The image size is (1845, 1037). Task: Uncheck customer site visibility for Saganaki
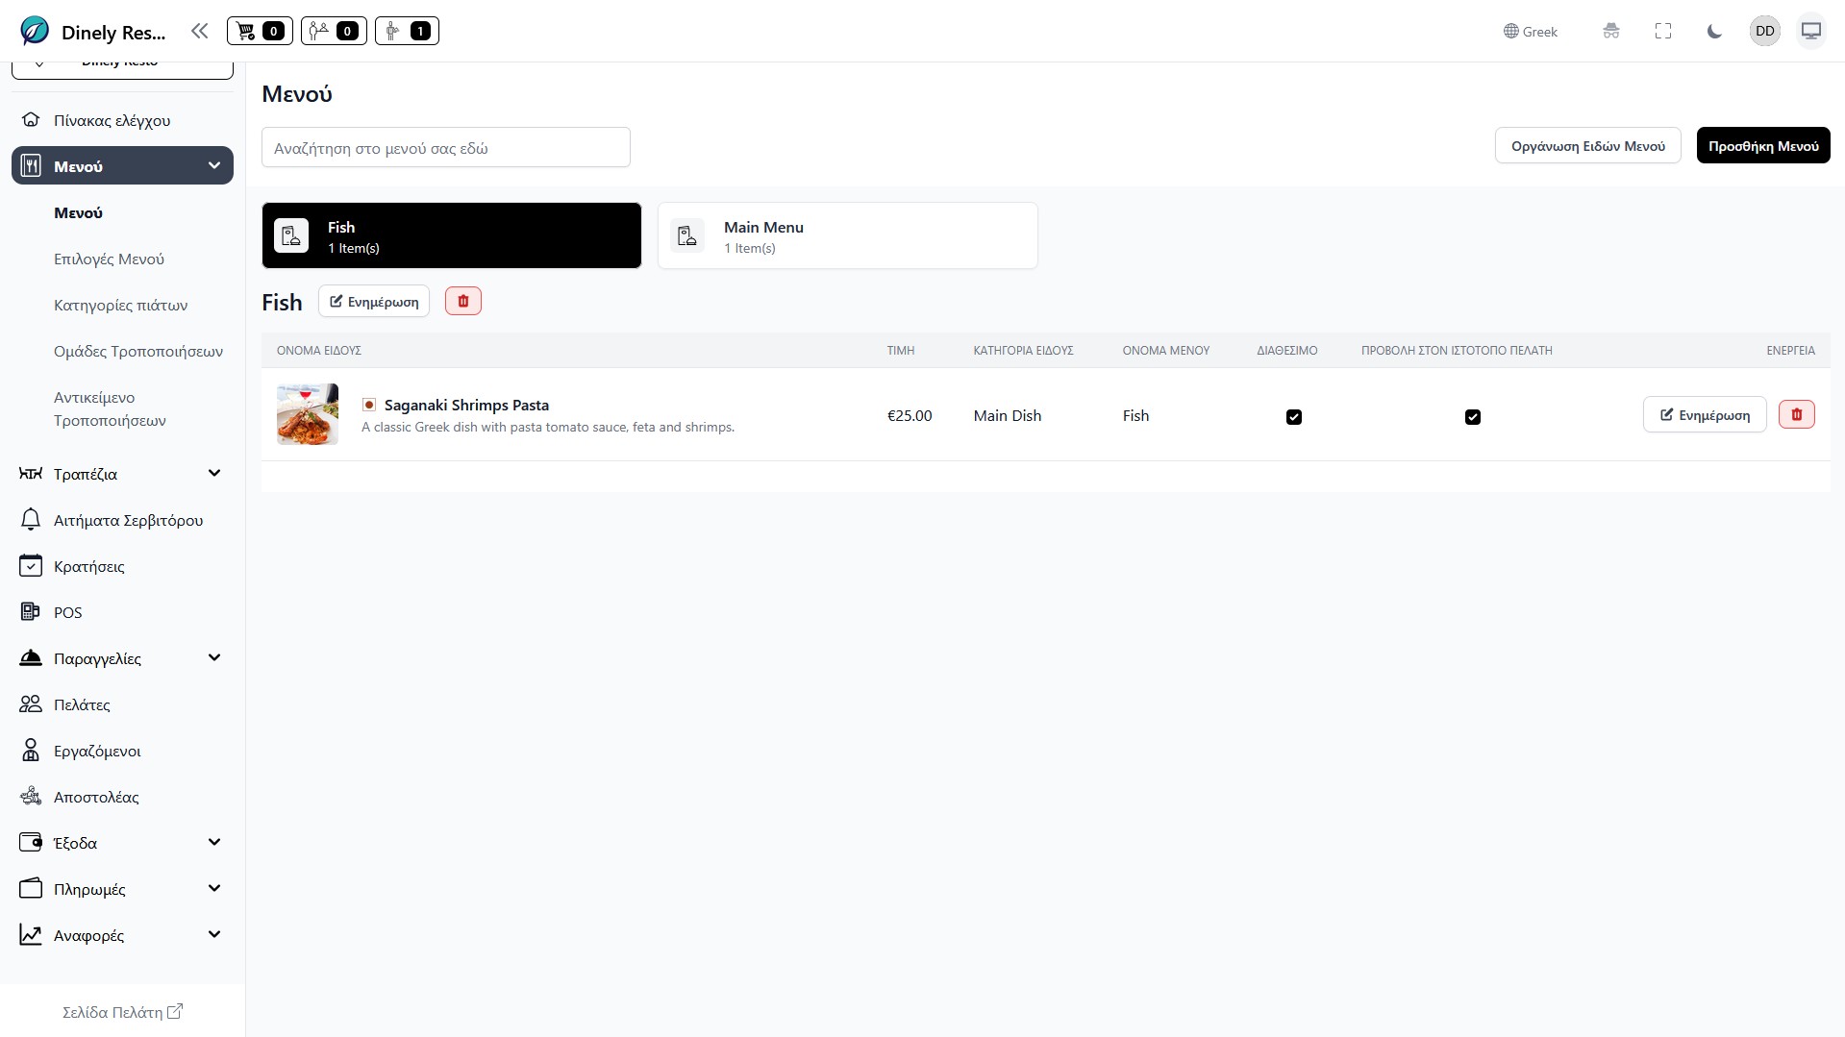[1472, 417]
